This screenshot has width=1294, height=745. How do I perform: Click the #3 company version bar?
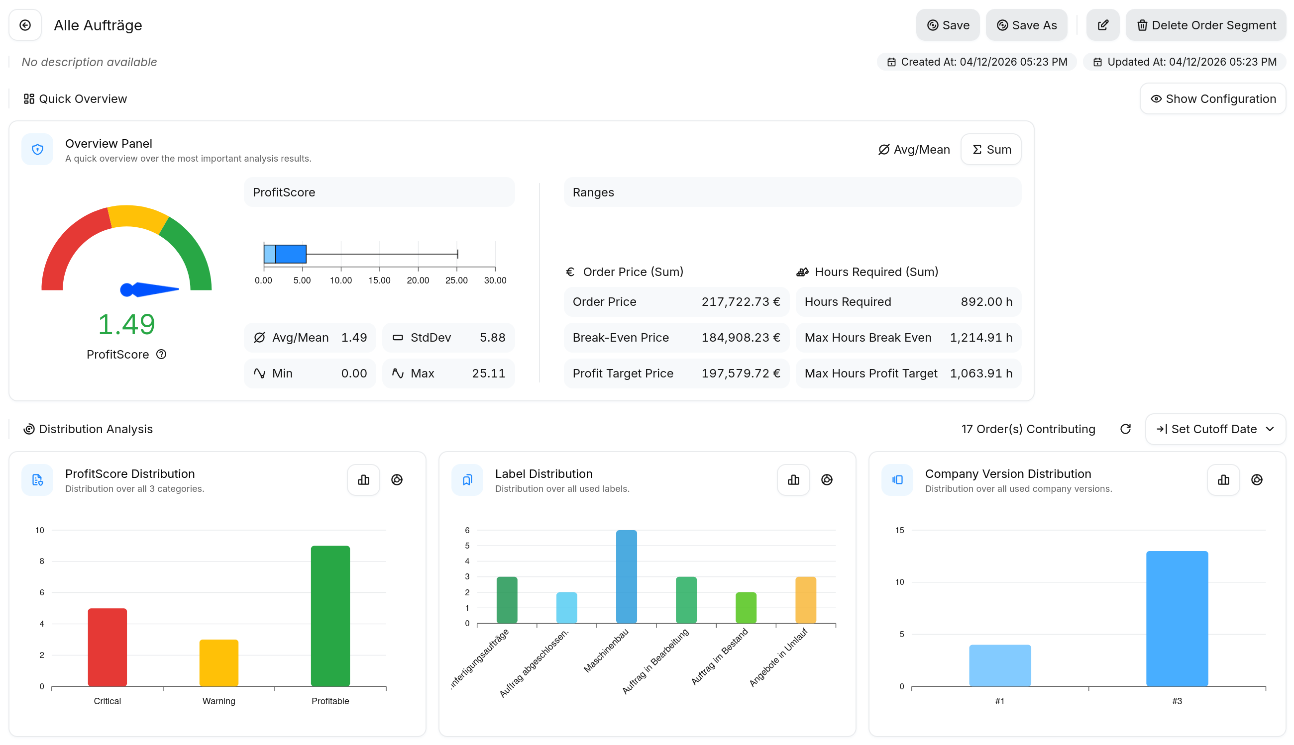point(1177,618)
